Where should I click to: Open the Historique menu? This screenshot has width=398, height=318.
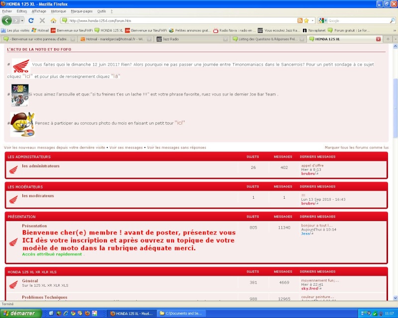(x=58, y=11)
